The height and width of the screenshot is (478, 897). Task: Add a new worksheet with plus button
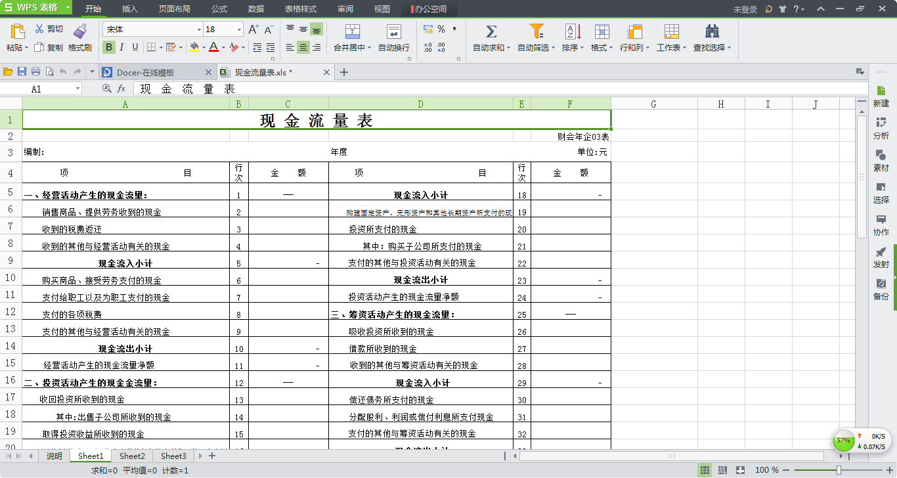pyautogui.click(x=212, y=456)
